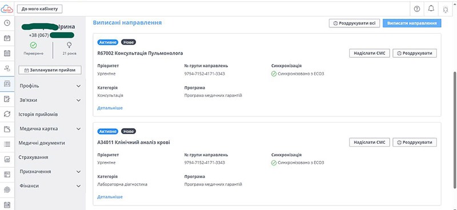This screenshot has height=210, width=457.
Task: Click the stethoscope icon in left sidebar
Action: click(x=7, y=68)
